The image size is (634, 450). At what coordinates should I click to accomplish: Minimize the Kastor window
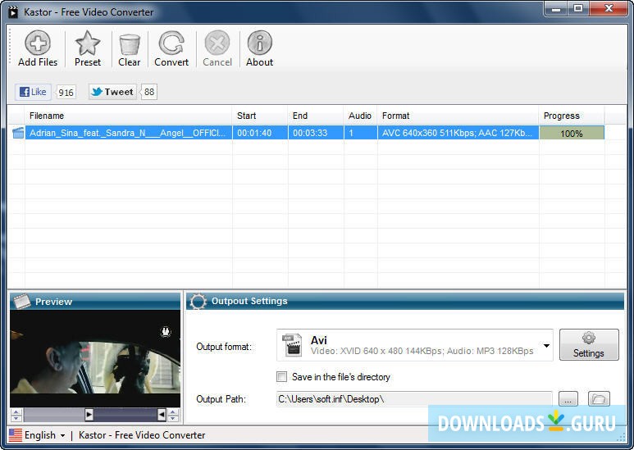[556, 8]
